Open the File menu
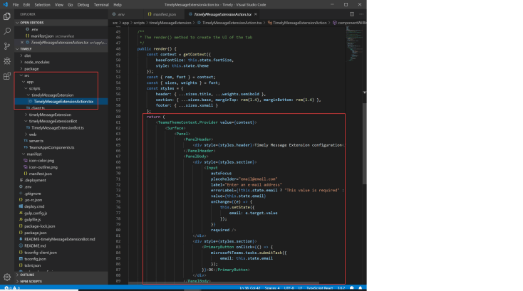Image resolution: width=523 pixels, height=291 pixels. pyautogui.click(x=16, y=5)
